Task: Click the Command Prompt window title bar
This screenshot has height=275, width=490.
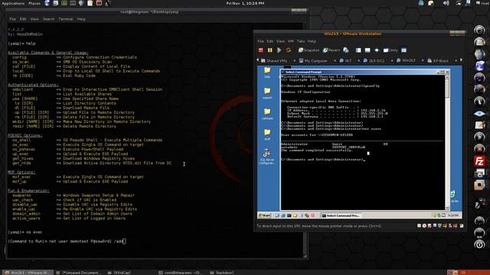Action: (364, 72)
